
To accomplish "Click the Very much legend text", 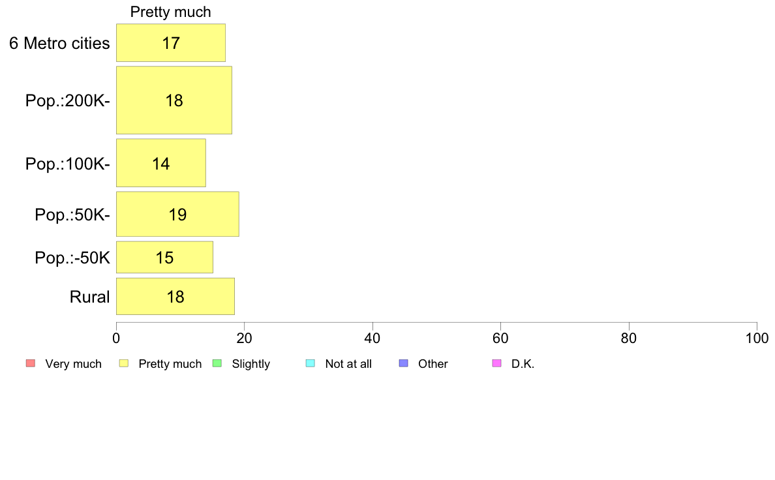I will pos(73,364).
